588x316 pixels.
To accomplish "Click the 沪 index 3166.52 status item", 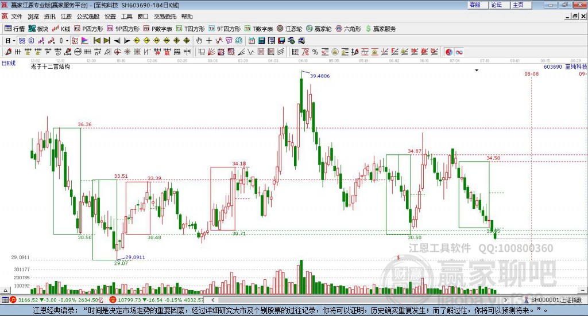I will (57, 300).
